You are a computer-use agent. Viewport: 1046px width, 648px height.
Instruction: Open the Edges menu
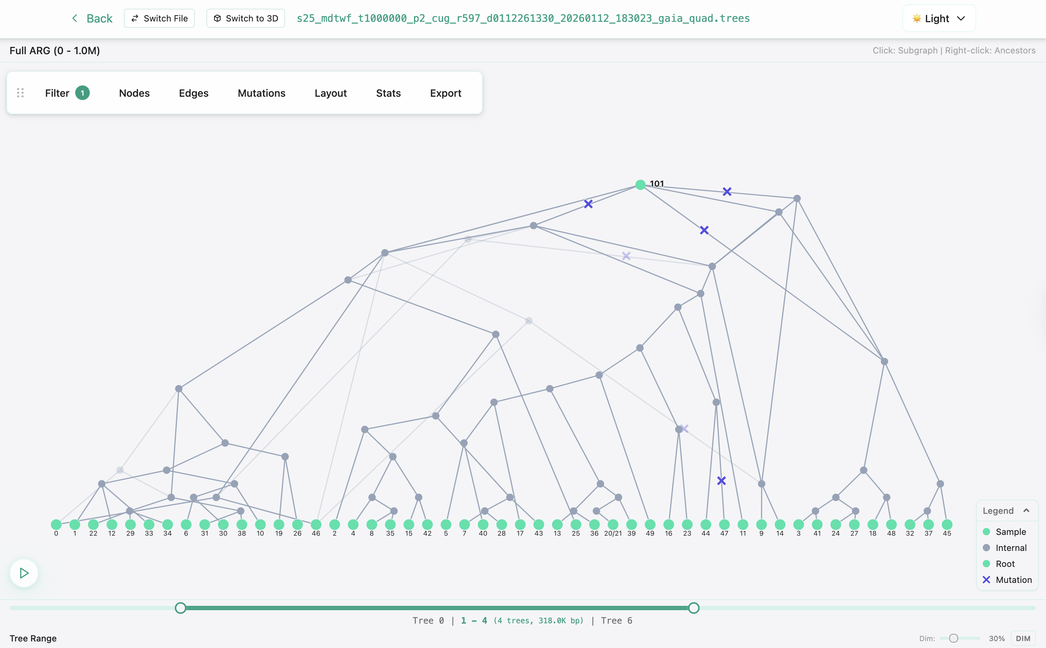[x=194, y=93]
